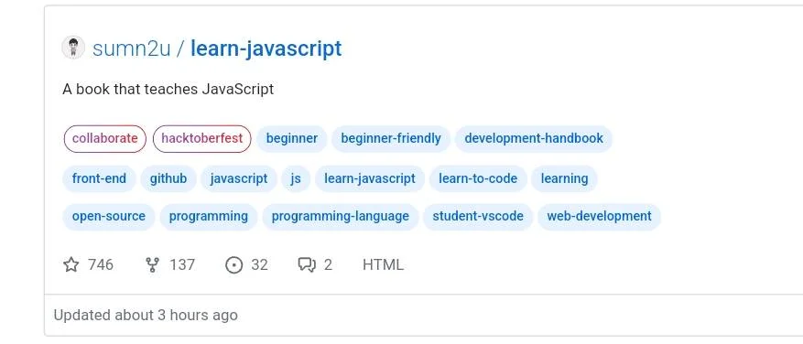This screenshot has width=803, height=344.
Task: Open discussions via the speech bubbles icon
Action: [x=307, y=264]
